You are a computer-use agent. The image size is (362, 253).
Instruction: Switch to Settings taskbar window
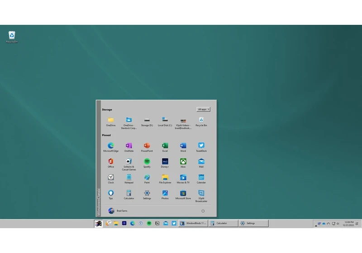(x=254, y=223)
